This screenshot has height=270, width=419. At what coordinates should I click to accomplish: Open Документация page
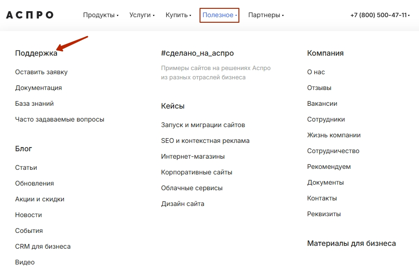38,88
